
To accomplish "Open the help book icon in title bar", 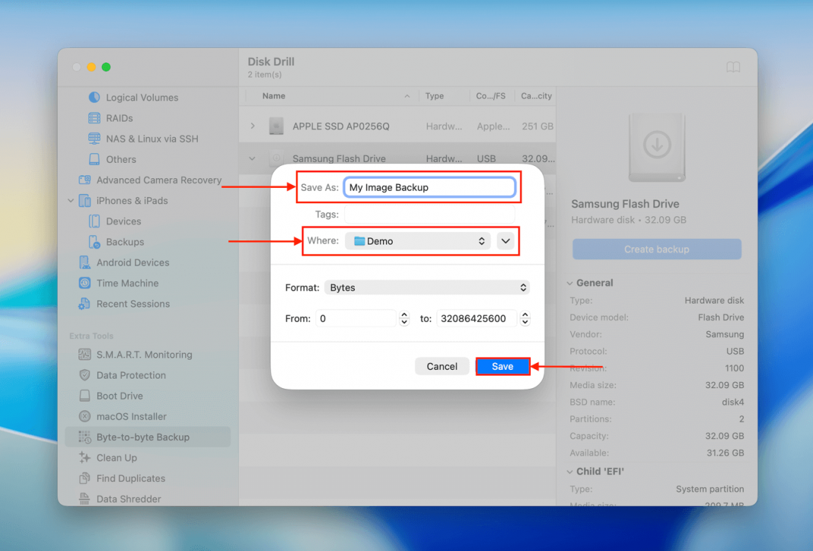I will tap(733, 68).
